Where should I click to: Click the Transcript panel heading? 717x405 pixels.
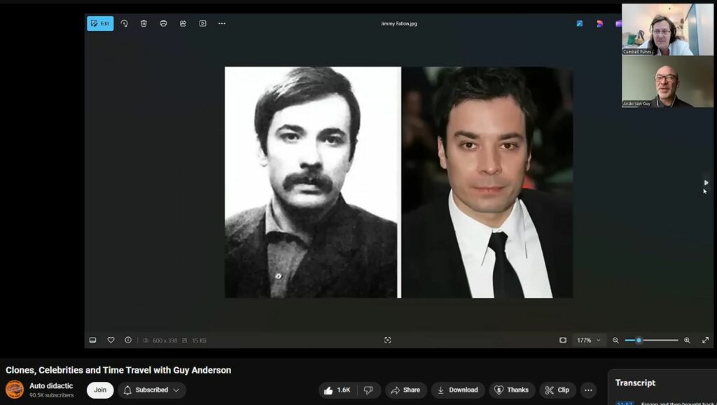(635, 383)
